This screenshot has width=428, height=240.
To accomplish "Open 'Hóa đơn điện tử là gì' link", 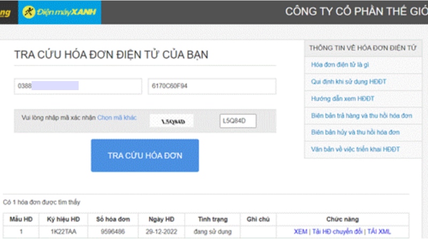I will coord(340,65).
